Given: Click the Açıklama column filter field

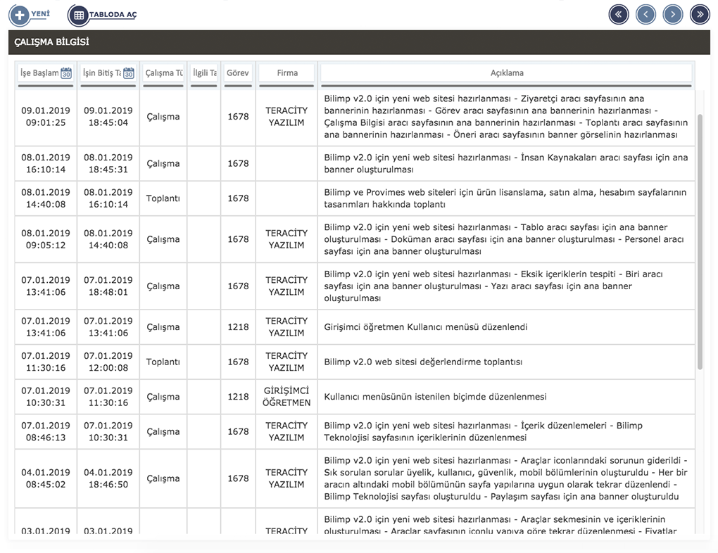Looking at the screenshot, I should pyautogui.click(x=506, y=73).
